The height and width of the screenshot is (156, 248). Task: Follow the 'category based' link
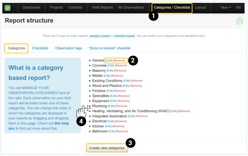coord(100,36)
